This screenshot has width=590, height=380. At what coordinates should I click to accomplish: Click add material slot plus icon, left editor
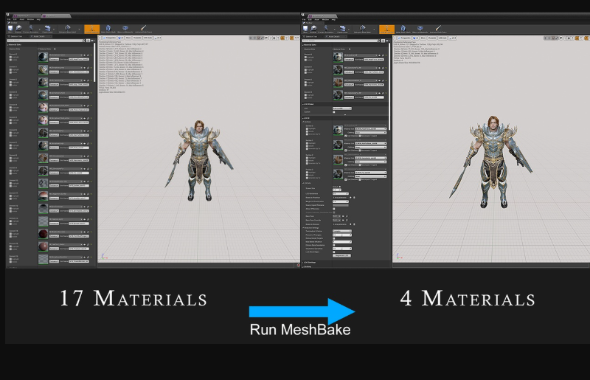coord(55,49)
